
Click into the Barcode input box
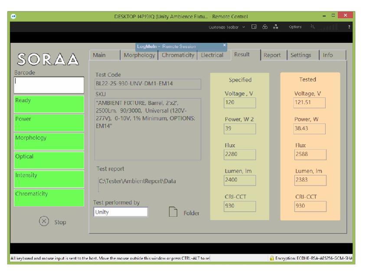pos(49,85)
